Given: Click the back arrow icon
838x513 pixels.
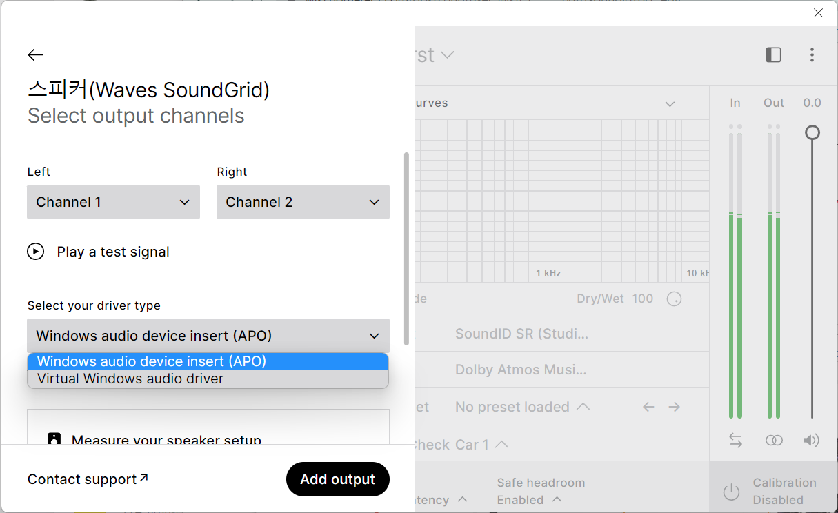Looking at the screenshot, I should point(35,55).
